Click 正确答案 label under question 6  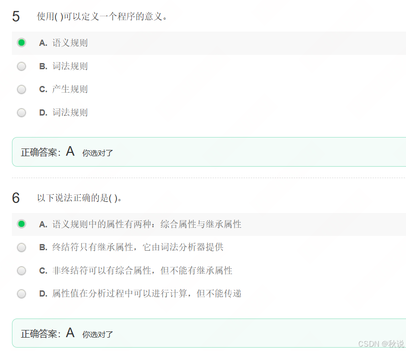41,334
